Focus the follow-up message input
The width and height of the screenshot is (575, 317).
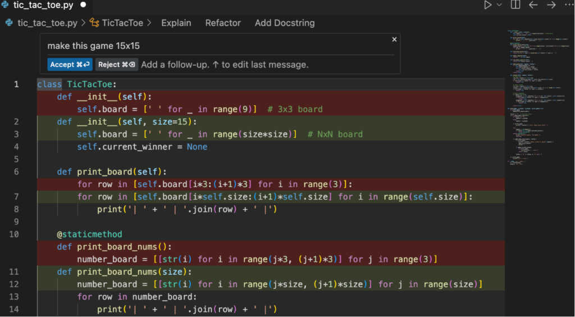pyautogui.click(x=225, y=65)
